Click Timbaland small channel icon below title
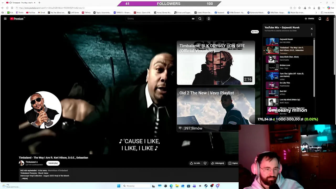This screenshot has width=336, height=189. [22, 163]
